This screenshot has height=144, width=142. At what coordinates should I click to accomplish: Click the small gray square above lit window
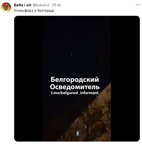[85, 127]
